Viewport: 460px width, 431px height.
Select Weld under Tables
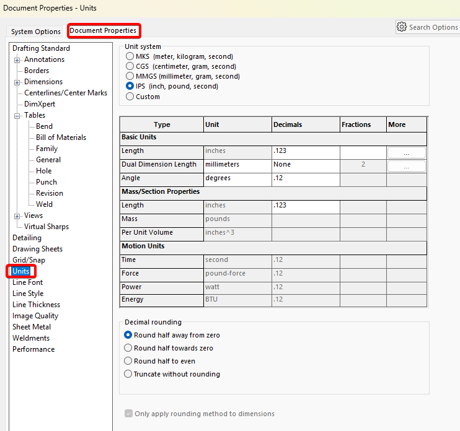point(44,204)
